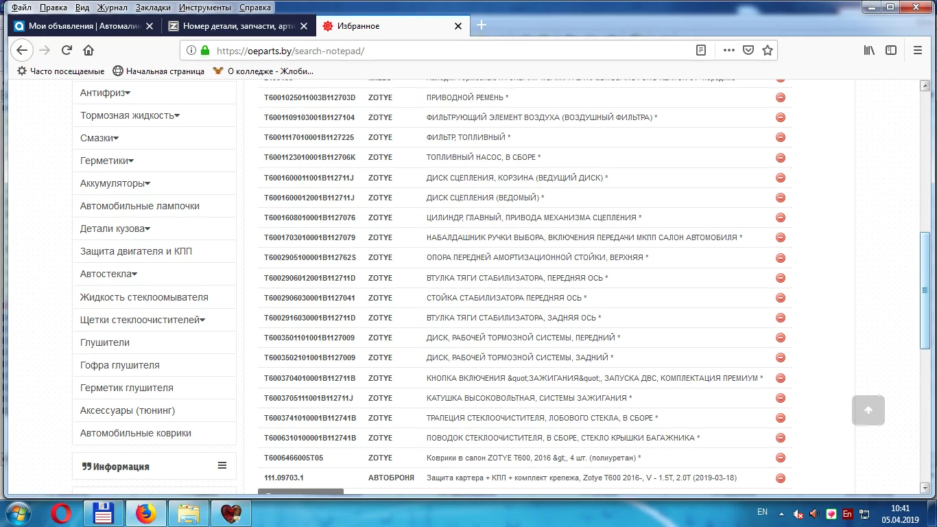Go to the Firefox home page icon
Image resolution: width=937 pixels, height=527 pixels.
(x=88, y=50)
